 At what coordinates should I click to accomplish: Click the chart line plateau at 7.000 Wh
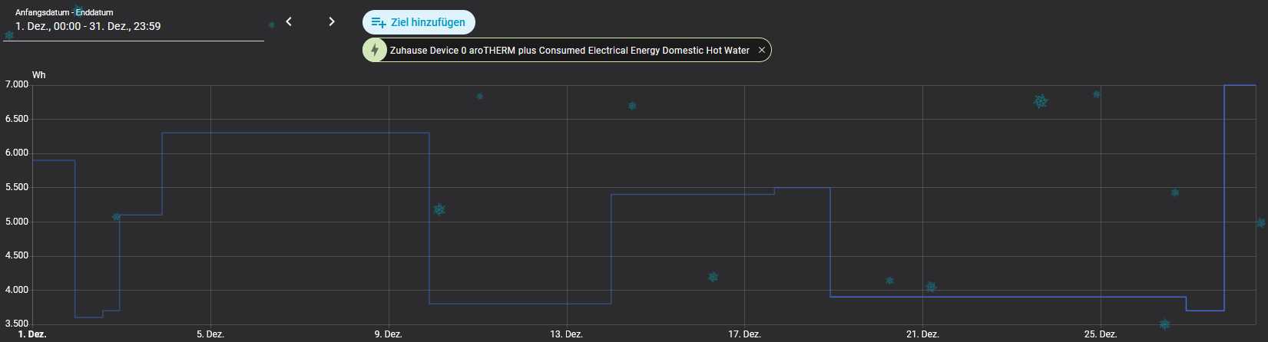pos(1240,85)
